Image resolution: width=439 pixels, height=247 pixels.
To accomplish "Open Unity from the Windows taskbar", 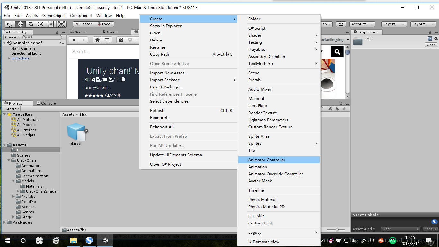I will (106, 240).
